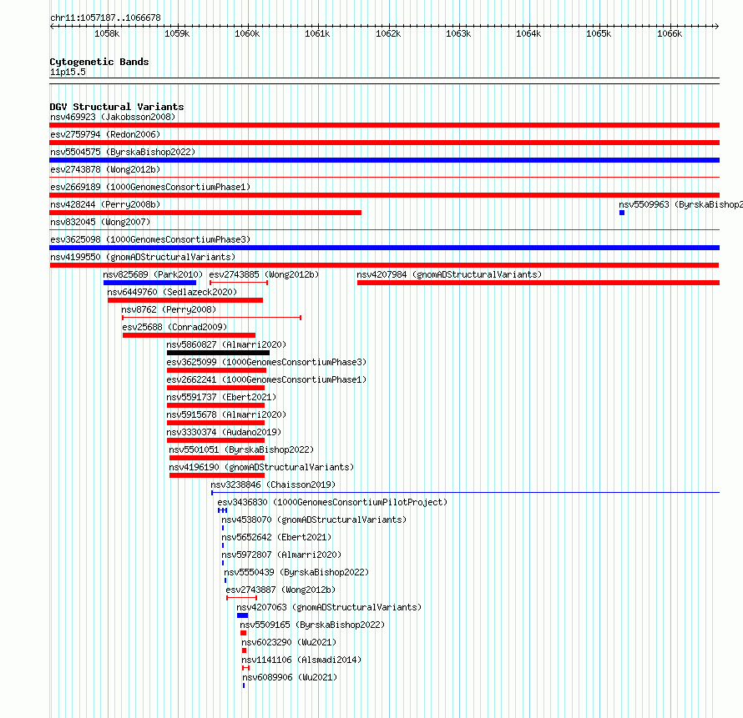Screen dimensions: 743x718
Task: Click the nsv5504575 (ByrskaBishop2022) label
Action: (123, 152)
